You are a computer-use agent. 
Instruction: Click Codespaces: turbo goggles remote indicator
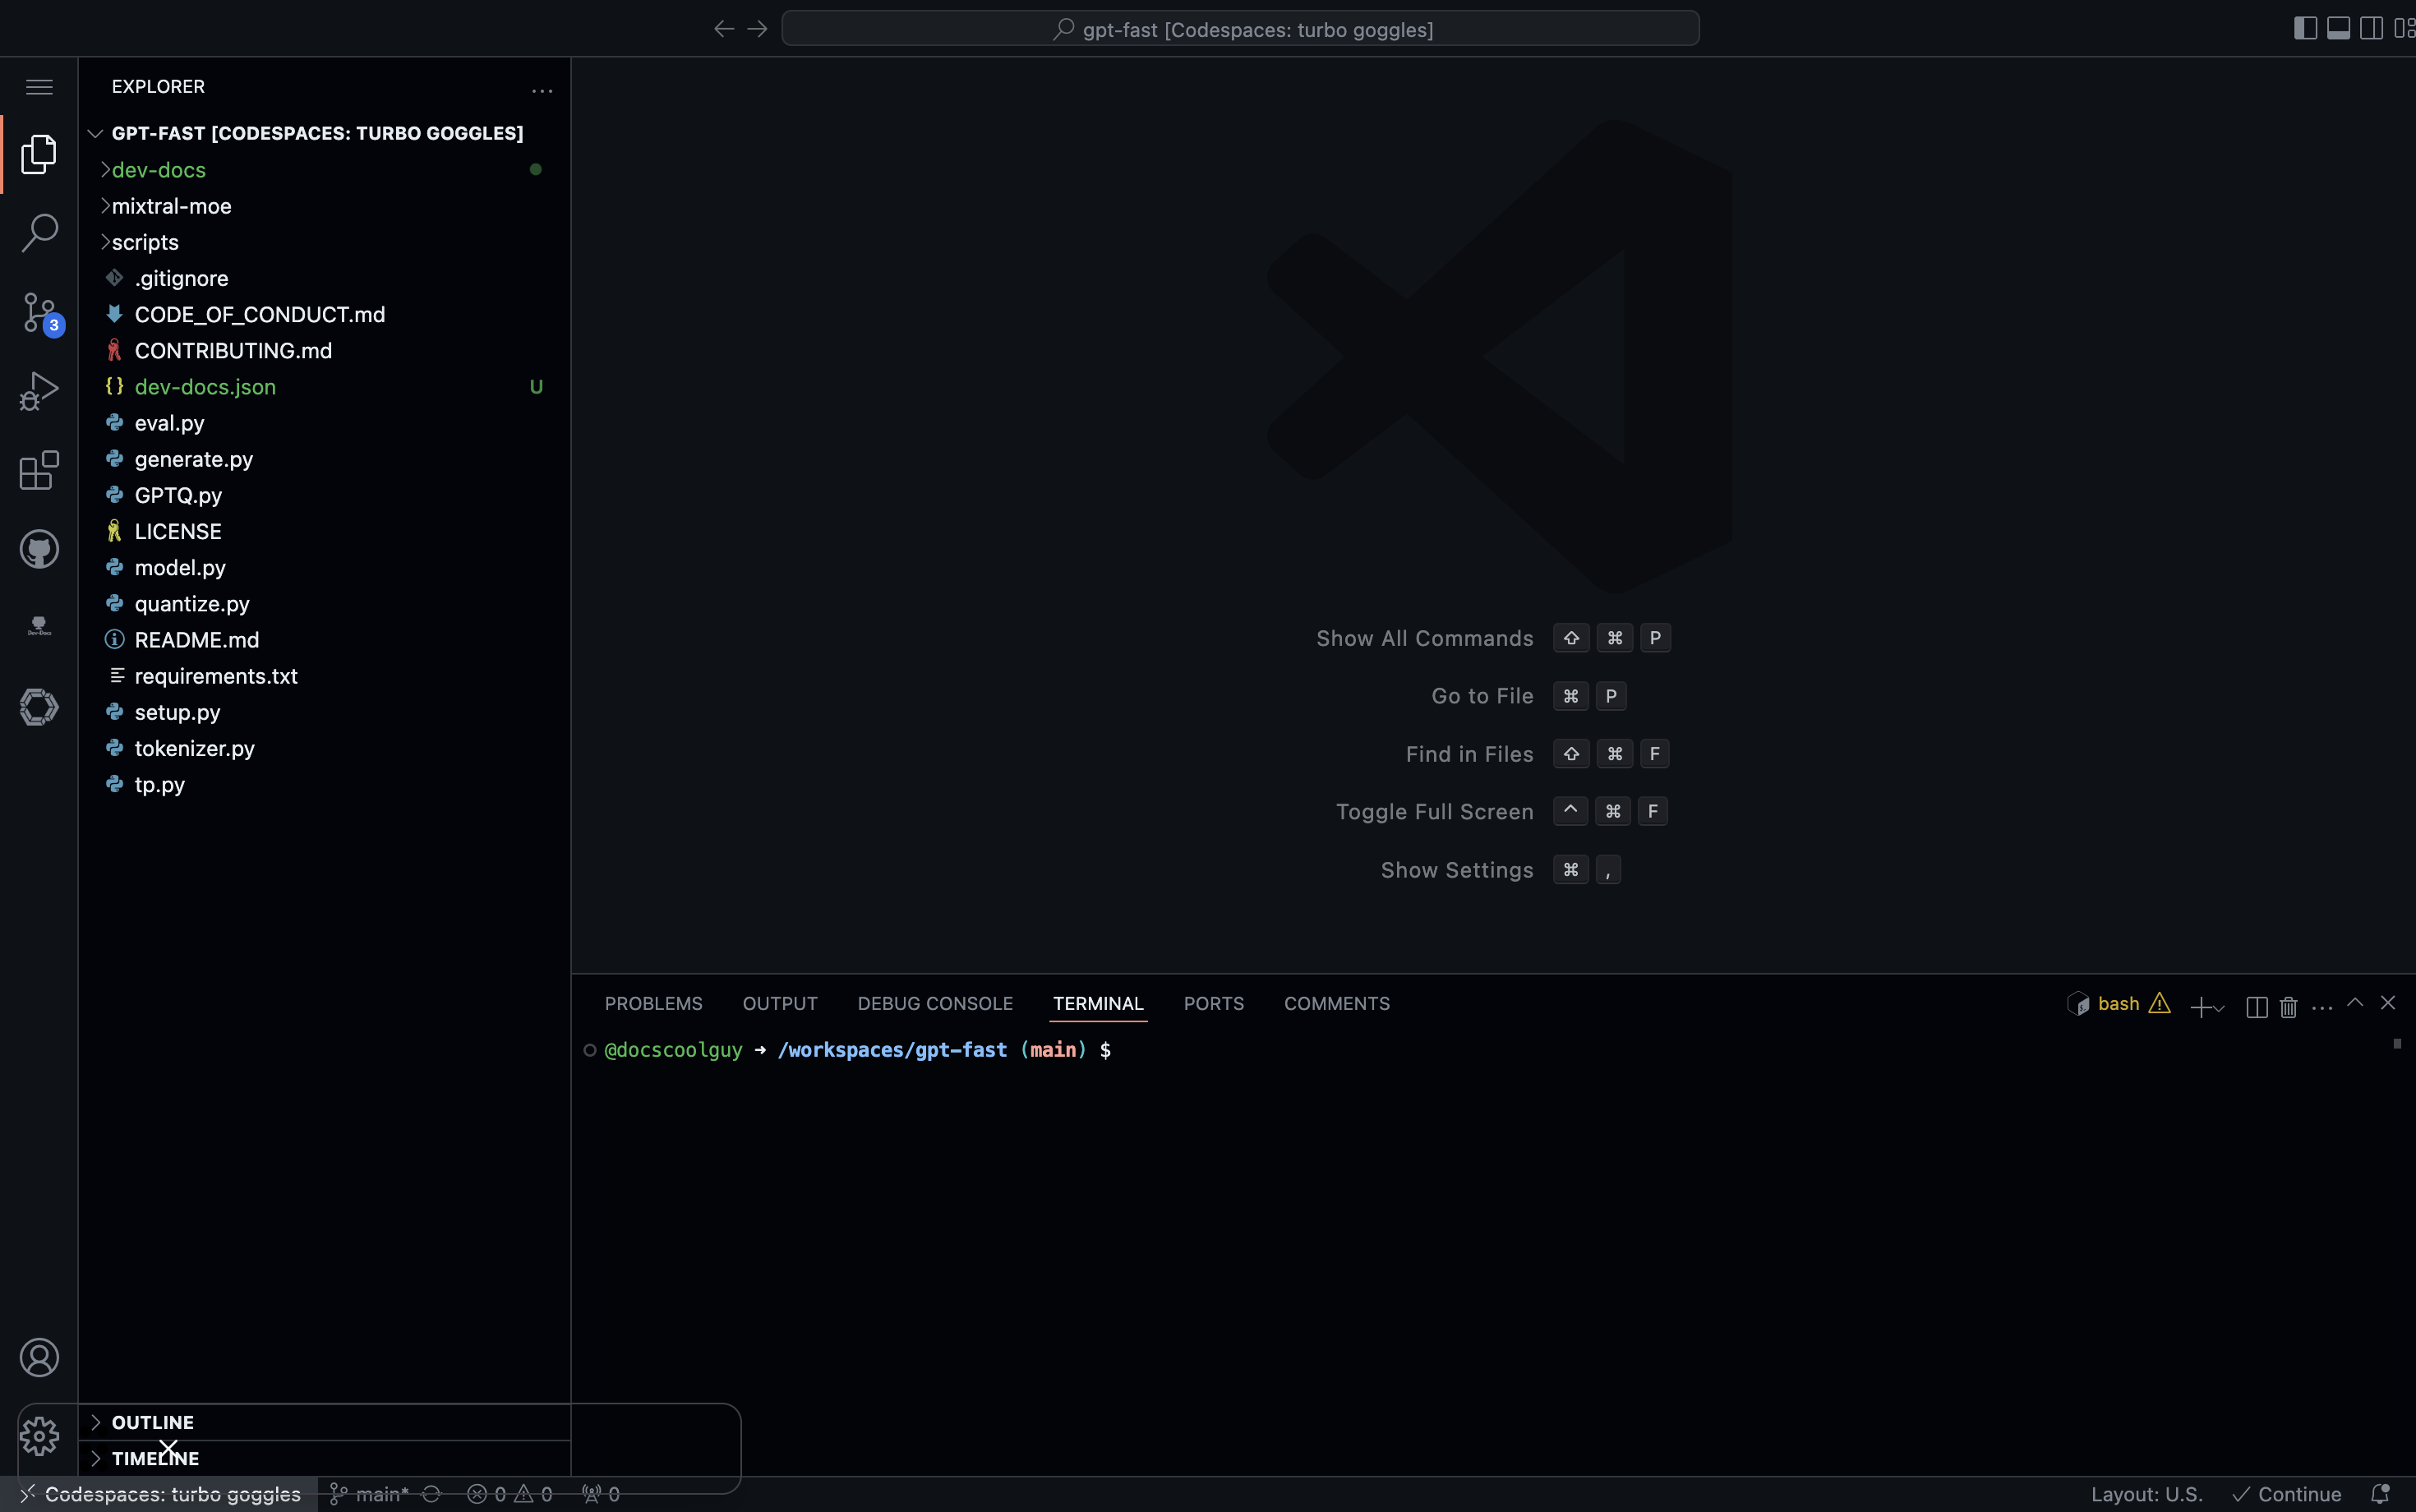(x=160, y=1494)
